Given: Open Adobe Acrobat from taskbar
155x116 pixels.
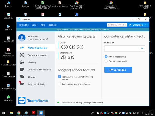Looking at the screenshot, I should [x=34, y=113].
